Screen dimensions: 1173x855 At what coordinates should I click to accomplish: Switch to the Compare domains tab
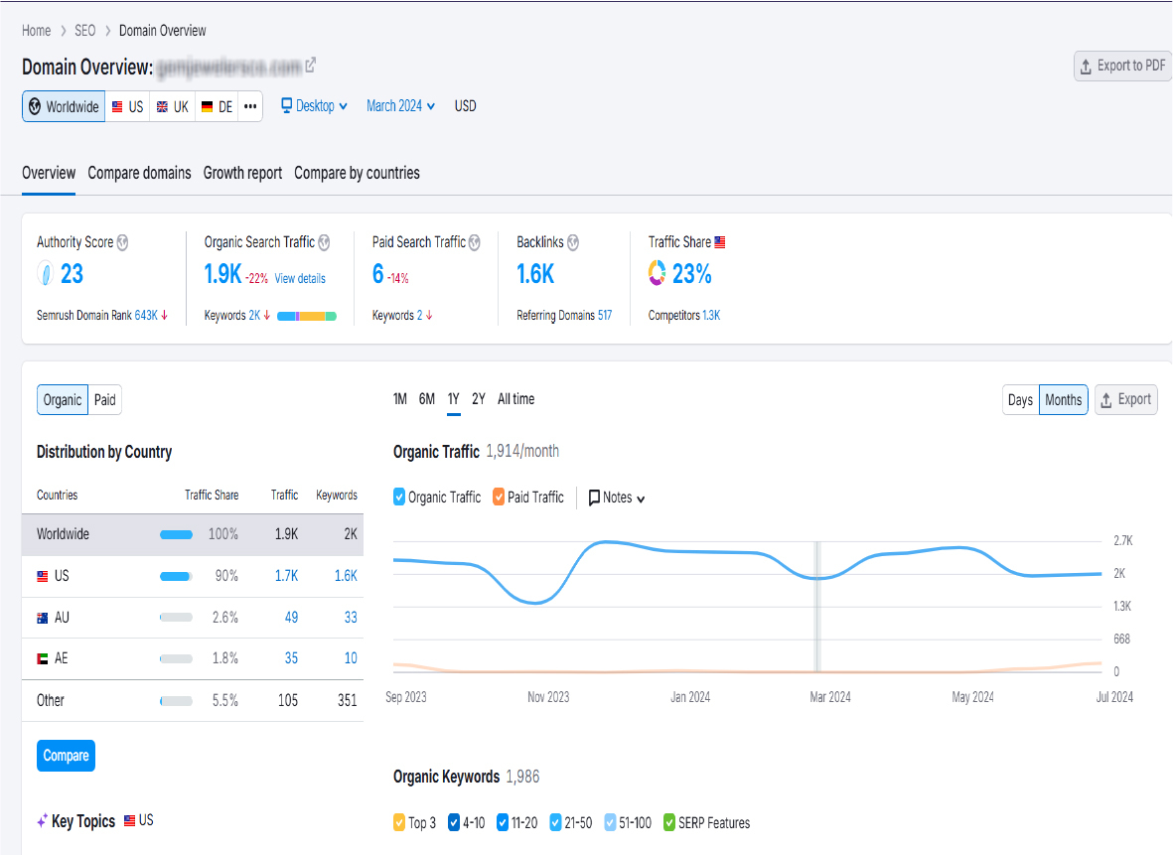(139, 173)
